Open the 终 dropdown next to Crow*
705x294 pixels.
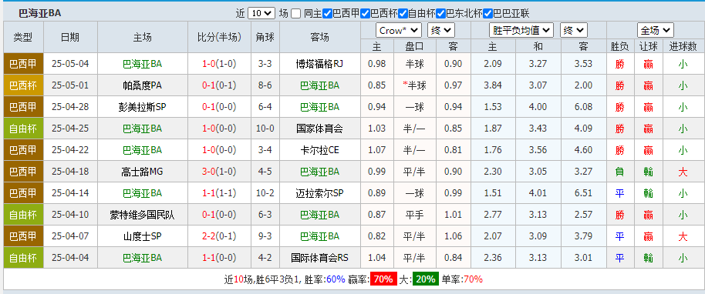(x=441, y=31)
